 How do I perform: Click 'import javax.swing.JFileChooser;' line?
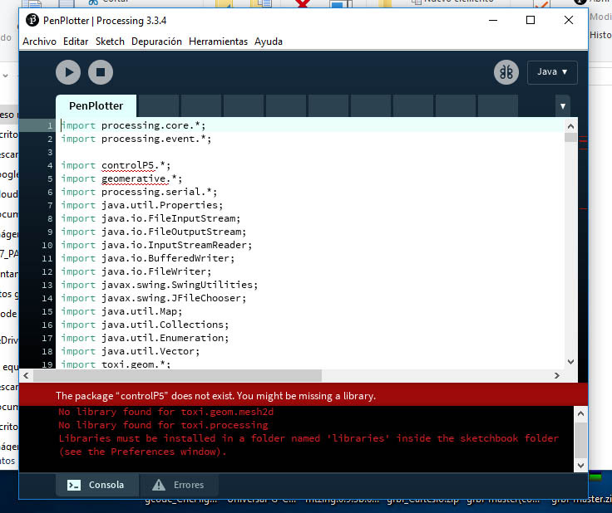click(154, 298)
